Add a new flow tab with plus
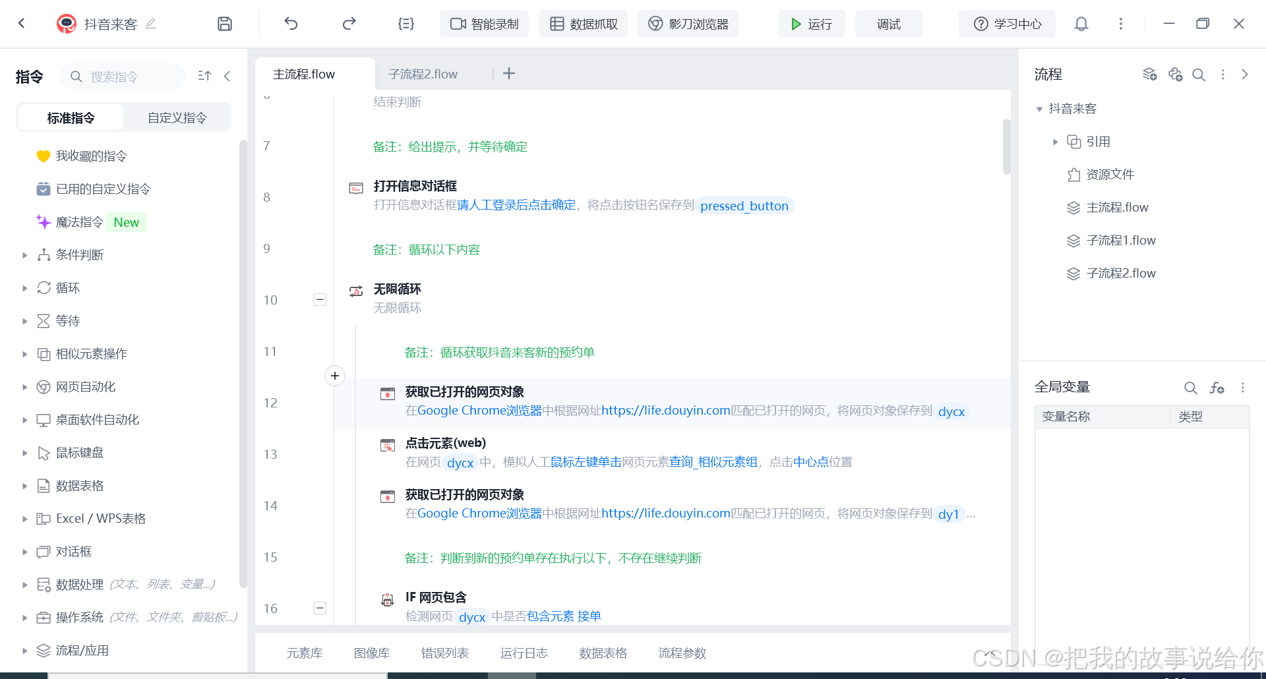1266x679 pixels. click(509, 73)
